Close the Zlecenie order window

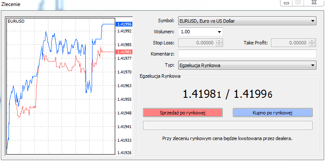314,2
